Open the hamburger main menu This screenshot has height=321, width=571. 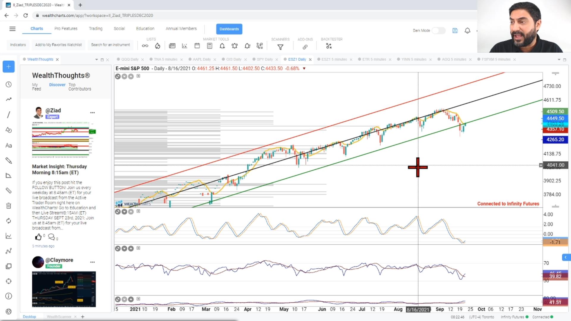click(12, 29)
